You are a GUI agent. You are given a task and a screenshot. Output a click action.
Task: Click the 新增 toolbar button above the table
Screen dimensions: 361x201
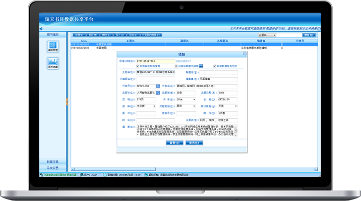click(x=78, y=35)
